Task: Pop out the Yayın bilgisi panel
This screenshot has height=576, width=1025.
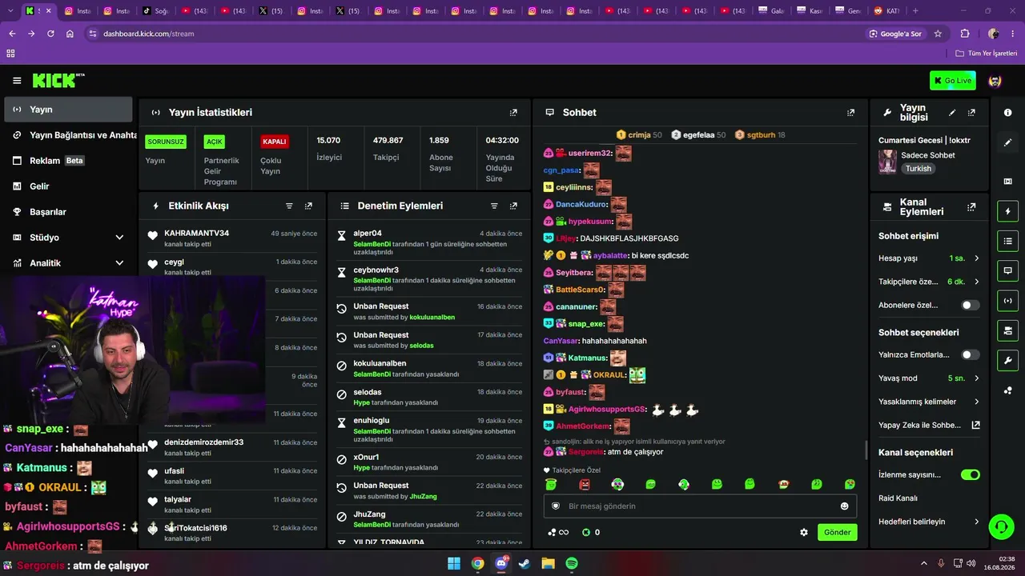Action: click(971, 113)
